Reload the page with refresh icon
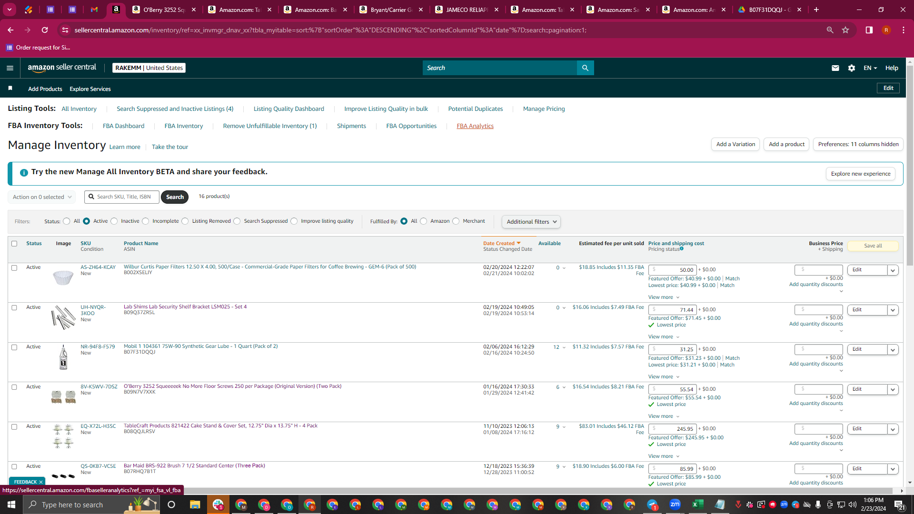 pos(45,30)
